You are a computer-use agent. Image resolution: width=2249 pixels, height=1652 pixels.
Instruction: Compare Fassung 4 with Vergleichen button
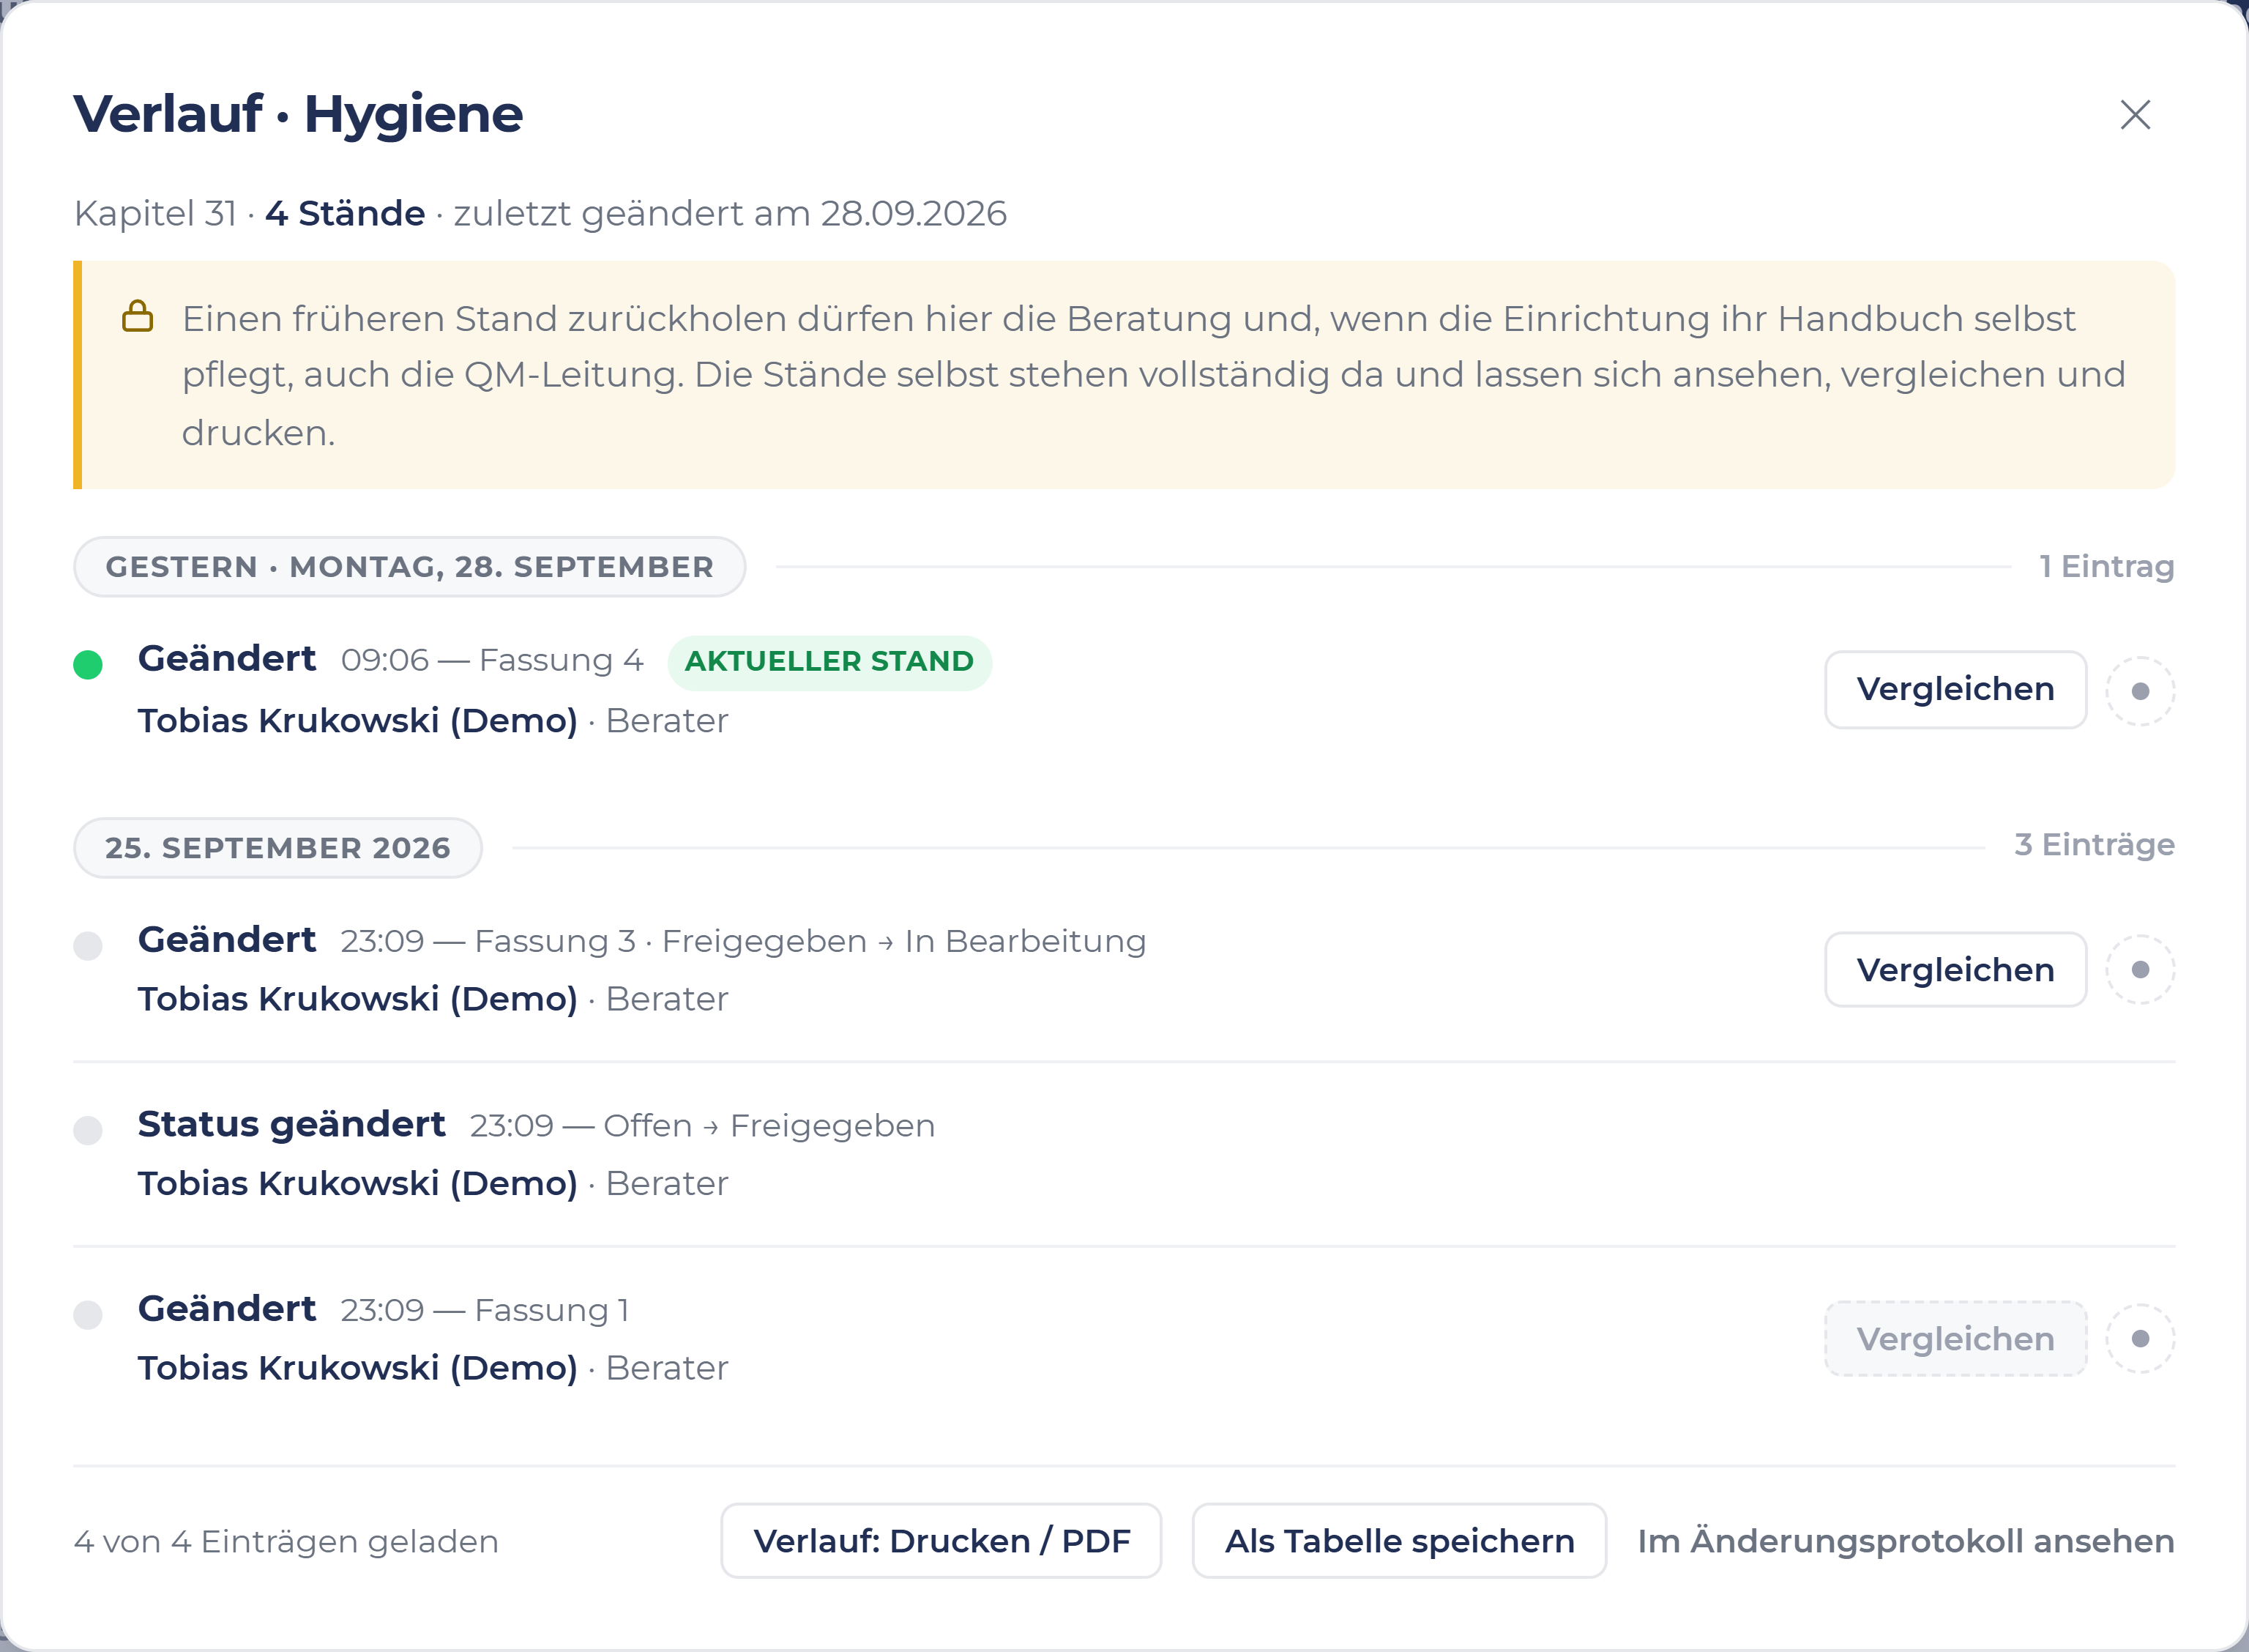point(1955,690)
